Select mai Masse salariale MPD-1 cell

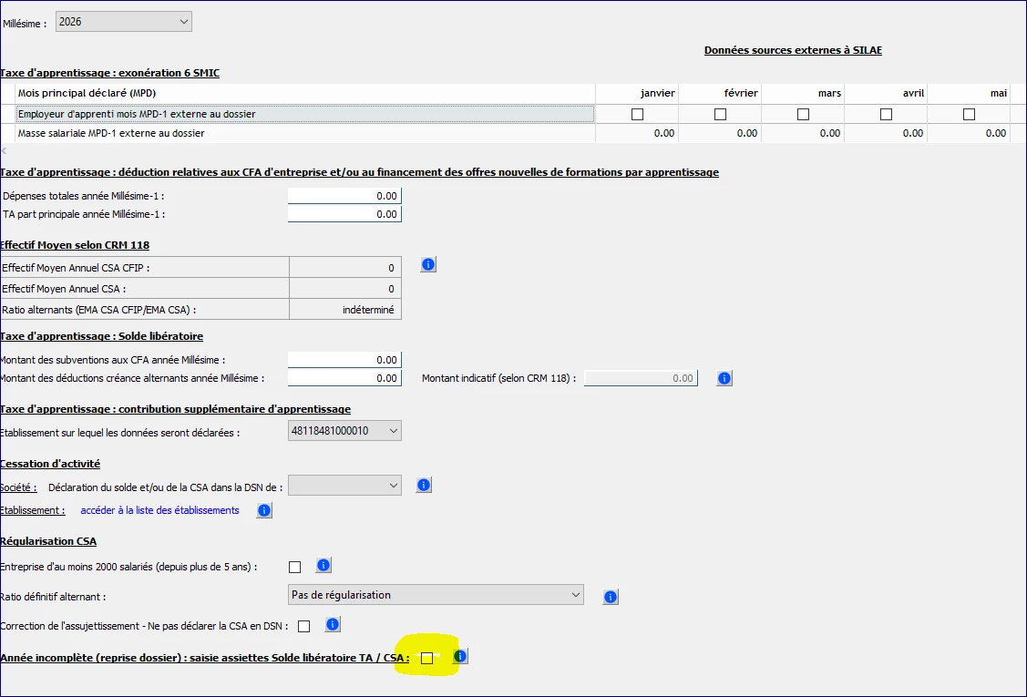(x=969, y=133)
